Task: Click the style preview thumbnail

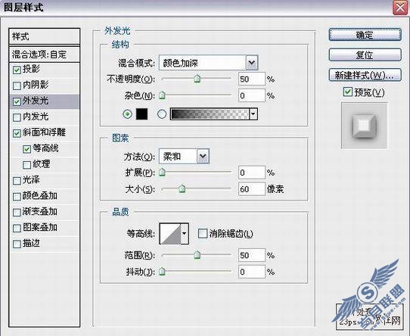Action: click(x=365, y=126)
